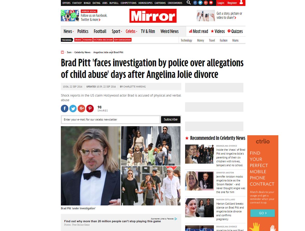The image size is (305, 231).
Task: Share article on Google Plus
Action: click(x=82, y=108)
